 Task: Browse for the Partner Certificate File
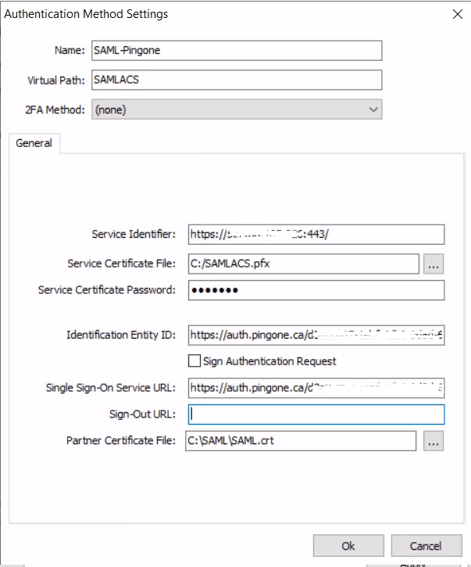(434, 441)
